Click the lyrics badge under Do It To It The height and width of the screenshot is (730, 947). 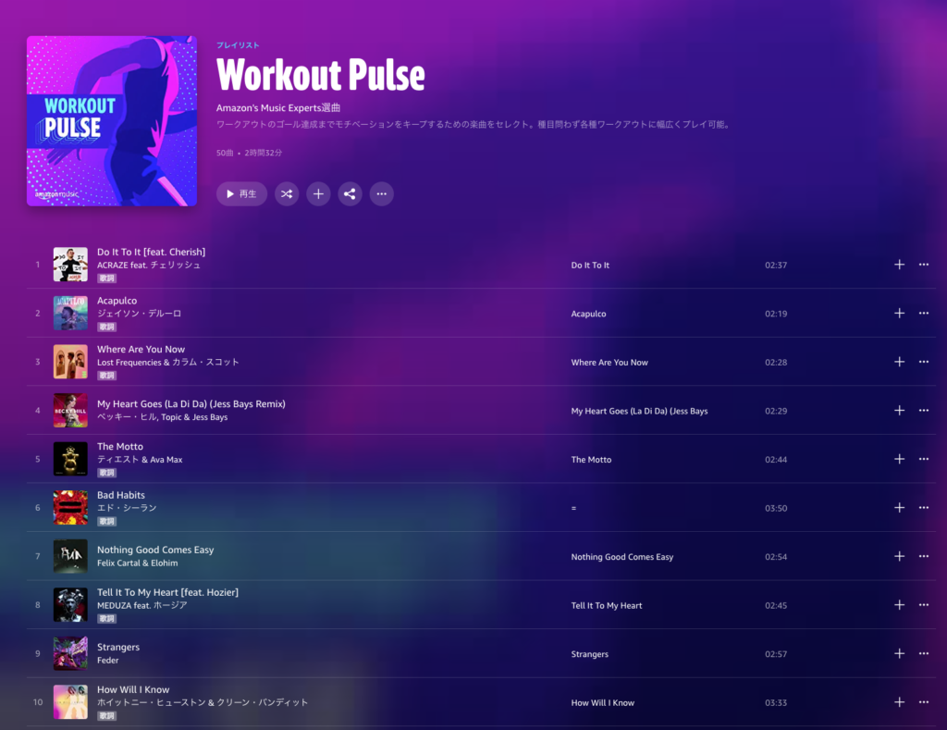tap(107, 278)
